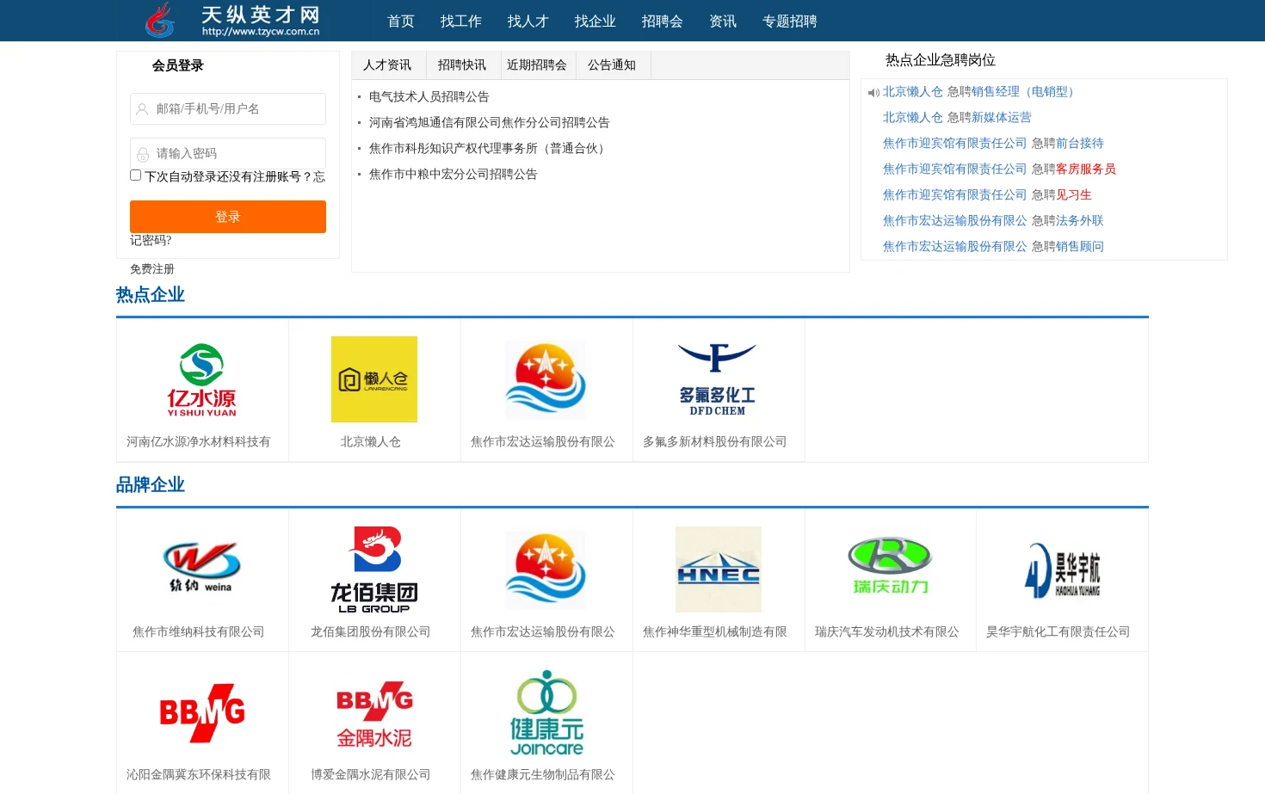Viewport: 1265px width, 794px height.
Task: Click the 沁阳金隅冀东环保科技有限 company name
Action: pos(199,775)
